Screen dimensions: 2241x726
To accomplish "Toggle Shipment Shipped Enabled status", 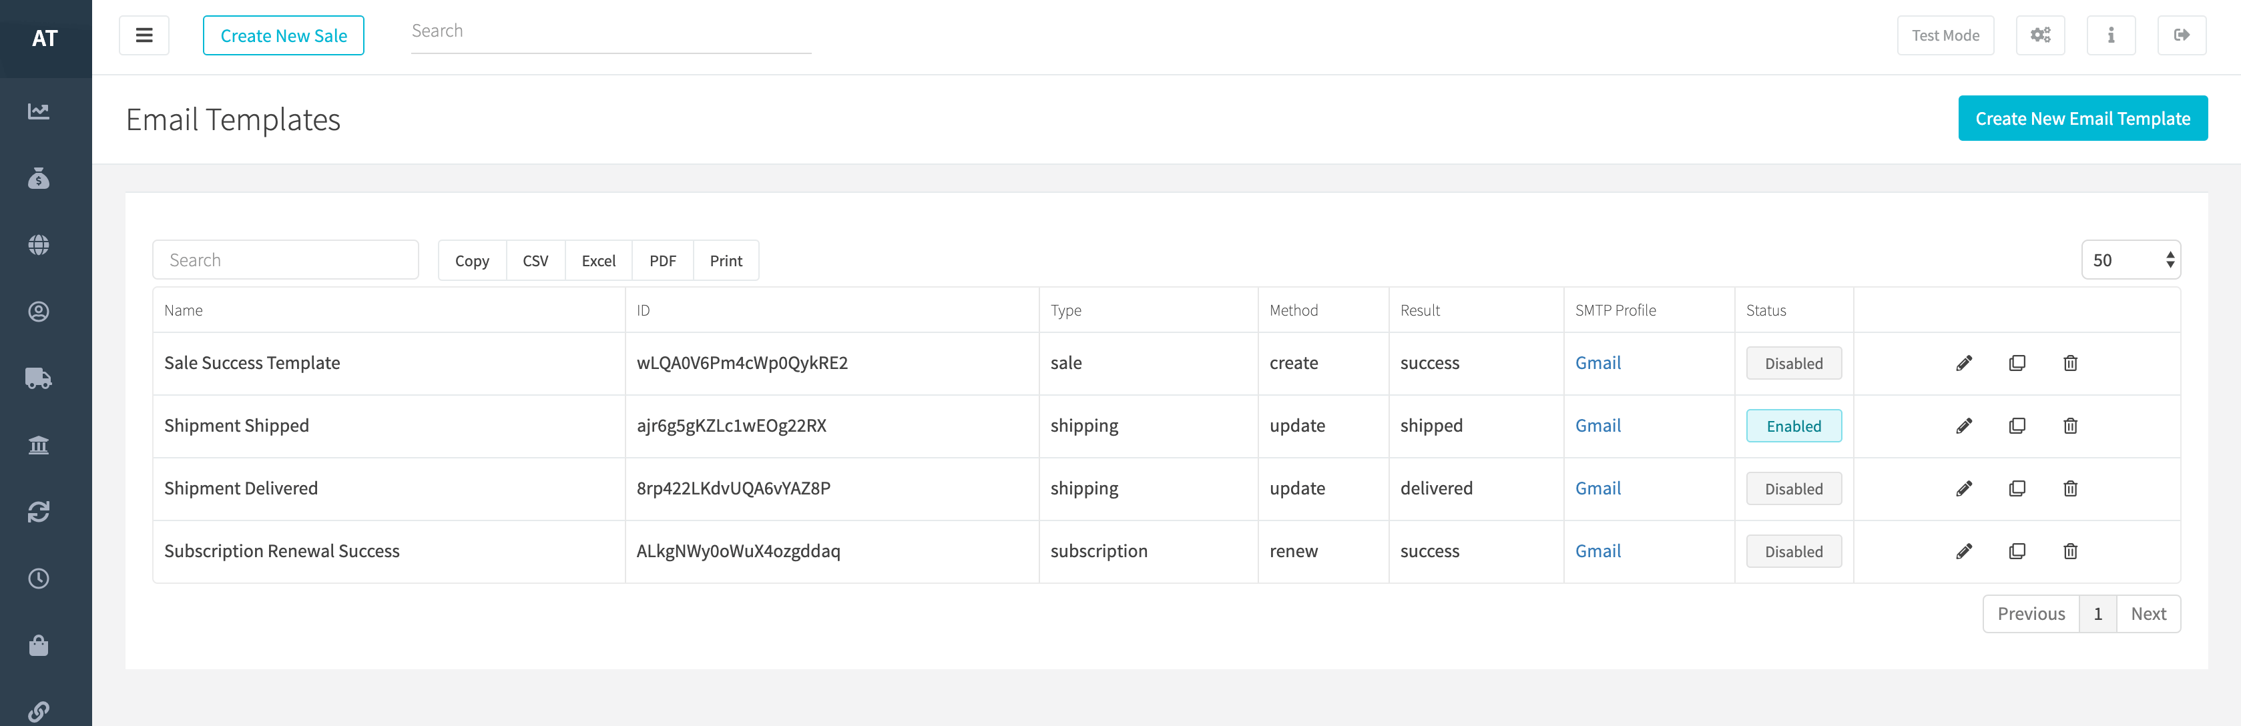I will (x=1793, y=426).
